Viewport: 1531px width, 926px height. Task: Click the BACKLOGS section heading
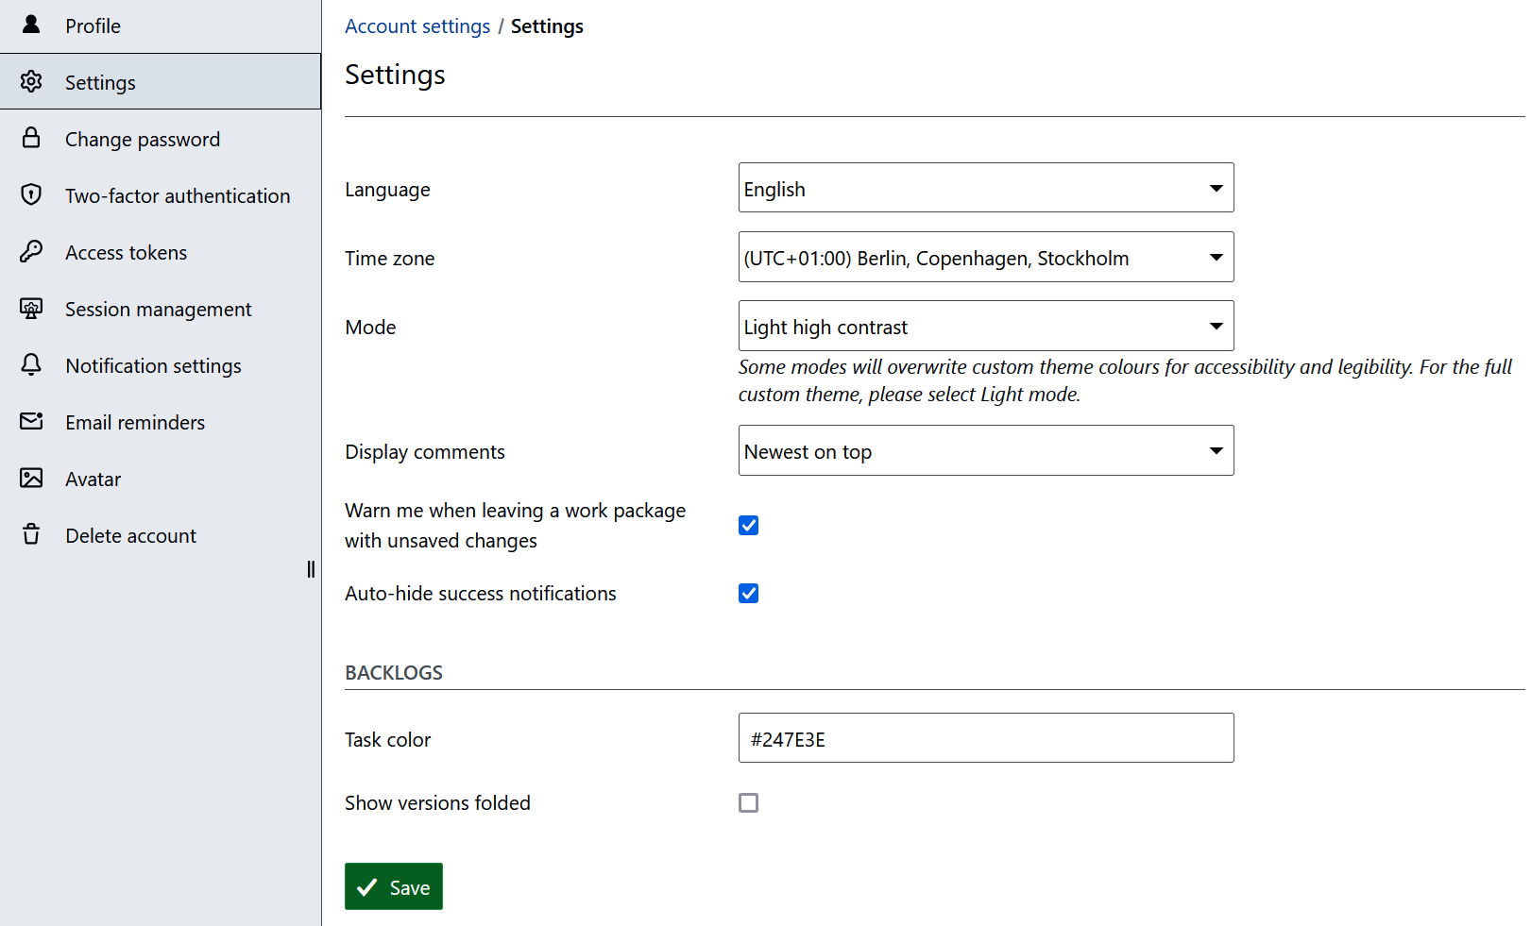pos(394,672)
